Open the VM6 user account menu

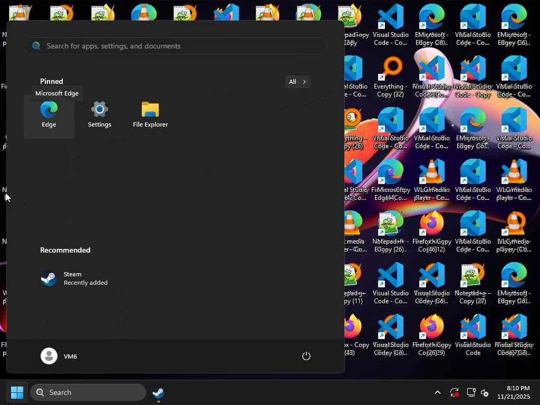tap(59, 356)
